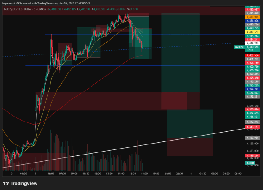Click the yellow 4,419.552 price label
263x190 pixels.
point(252,32)
